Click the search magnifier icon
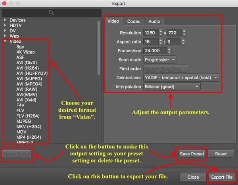The height and width of the screenshot is (185, 238). 51,13
